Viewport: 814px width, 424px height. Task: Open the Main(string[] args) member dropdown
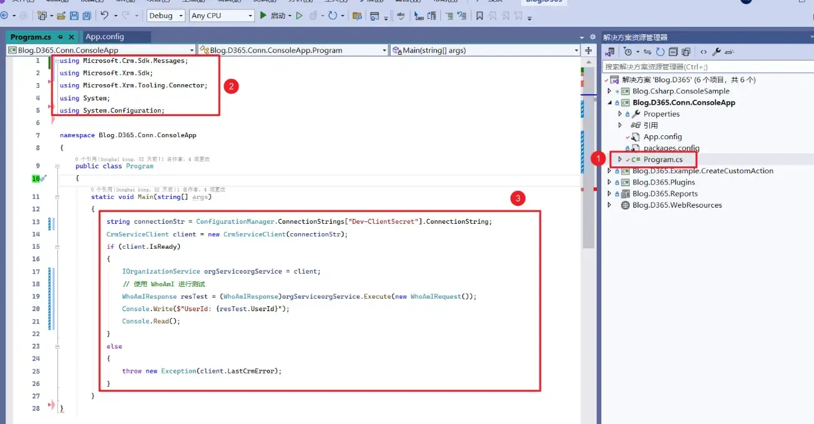coord(485,50)
